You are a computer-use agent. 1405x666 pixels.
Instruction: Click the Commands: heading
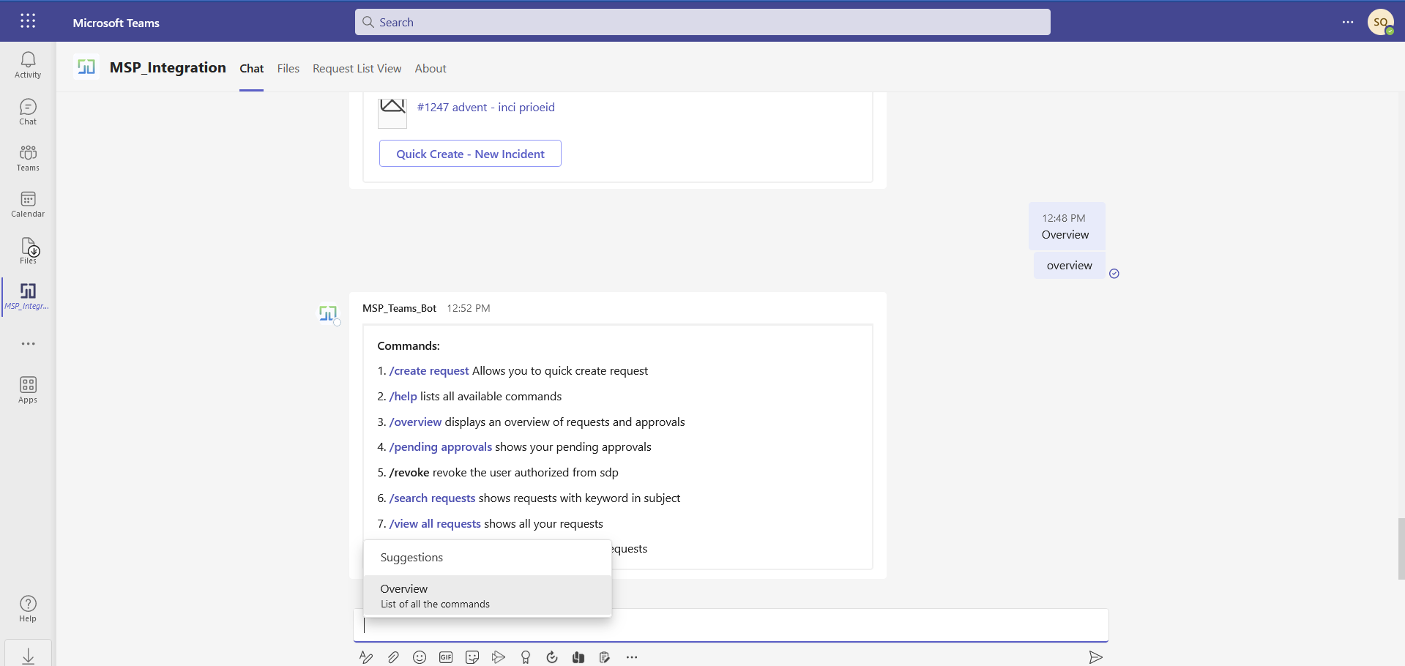pyautogui.click(x=409, y=345)
